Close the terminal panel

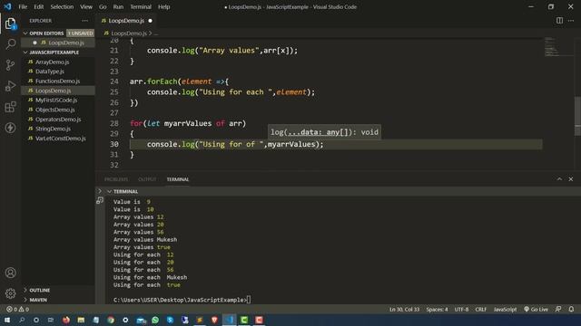[571, 179]
